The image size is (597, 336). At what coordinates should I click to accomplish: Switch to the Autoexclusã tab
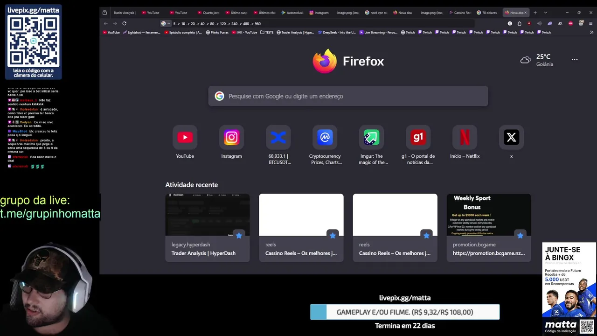292,13
